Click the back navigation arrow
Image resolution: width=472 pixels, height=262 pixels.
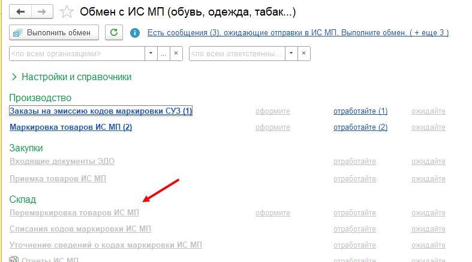(21, 12)
